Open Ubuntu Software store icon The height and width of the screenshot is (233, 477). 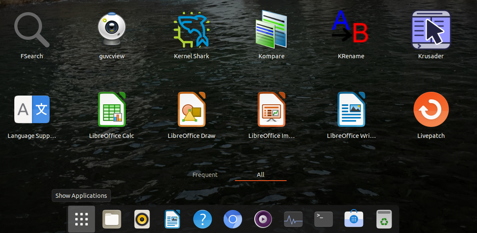353,219
